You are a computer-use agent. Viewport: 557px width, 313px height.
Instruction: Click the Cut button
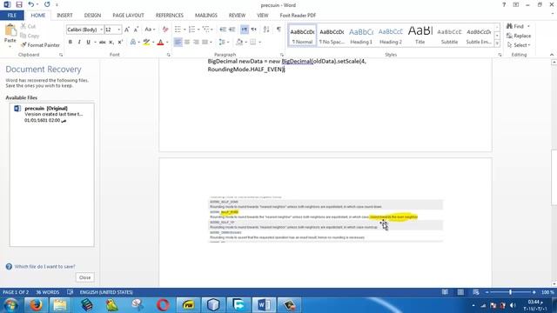[28, 27]
